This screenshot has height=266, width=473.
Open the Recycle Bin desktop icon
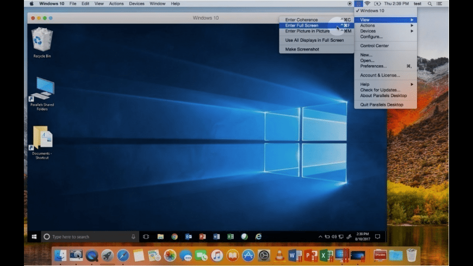(x=42, y=40)
